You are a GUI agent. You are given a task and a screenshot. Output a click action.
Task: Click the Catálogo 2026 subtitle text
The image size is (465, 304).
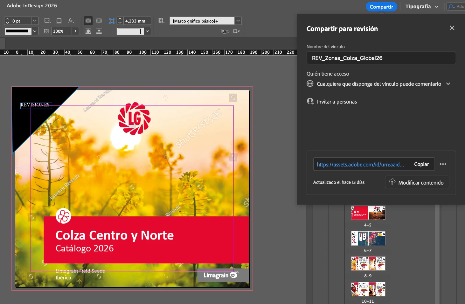pos(85,248)
